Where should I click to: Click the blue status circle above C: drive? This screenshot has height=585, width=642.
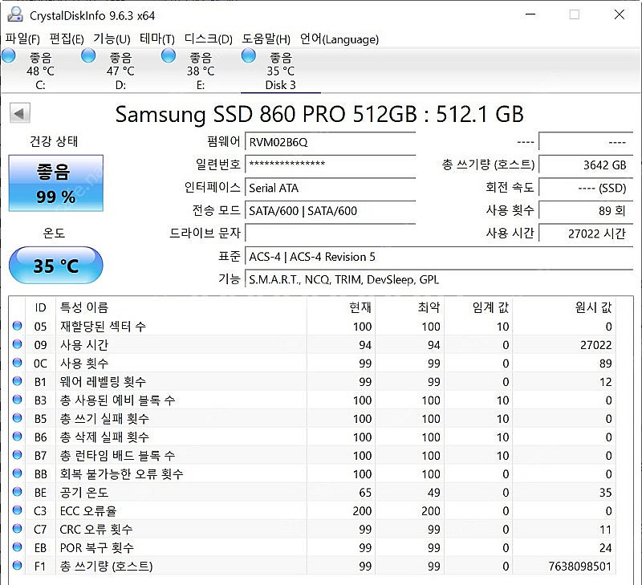coord(9,55)
